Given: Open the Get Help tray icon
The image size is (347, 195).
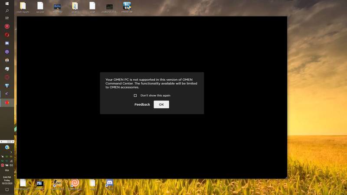Looking at the screenshot, I should point(7,147).
